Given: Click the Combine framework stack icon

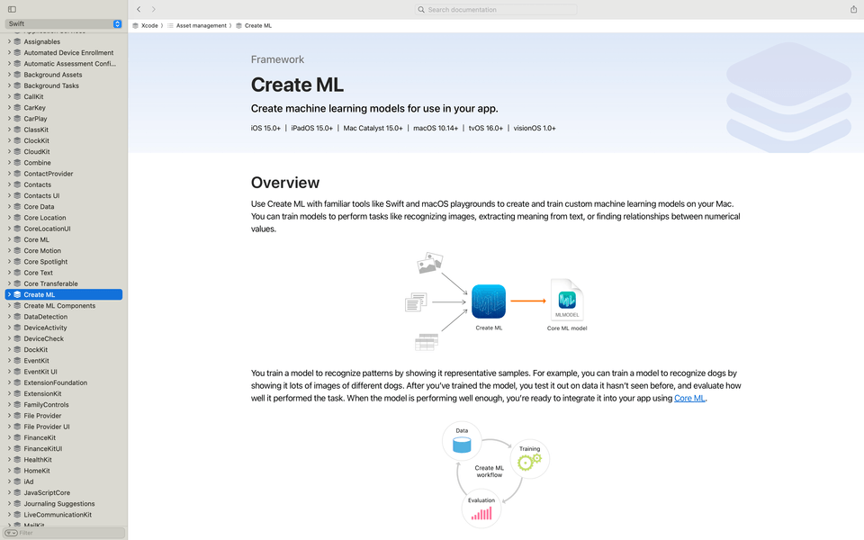Looking at the screenshot, I should 18,163.
